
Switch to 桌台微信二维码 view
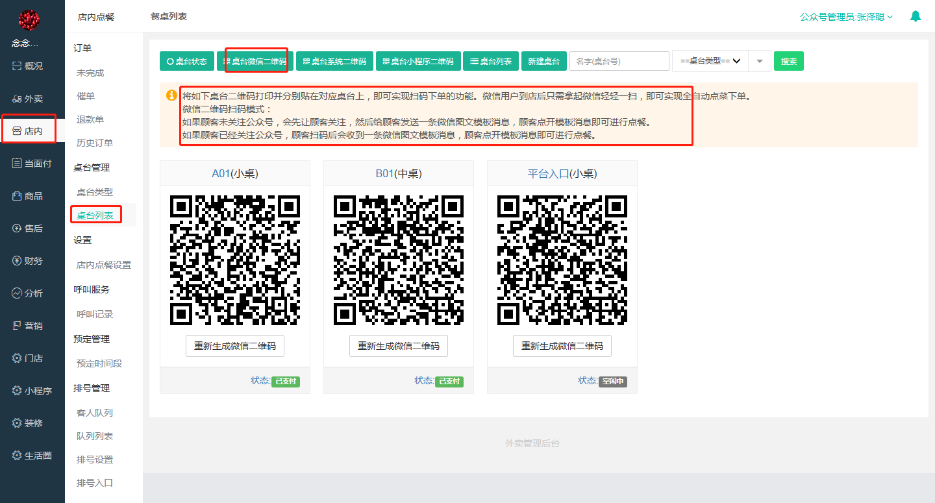(x=255, y=61)
